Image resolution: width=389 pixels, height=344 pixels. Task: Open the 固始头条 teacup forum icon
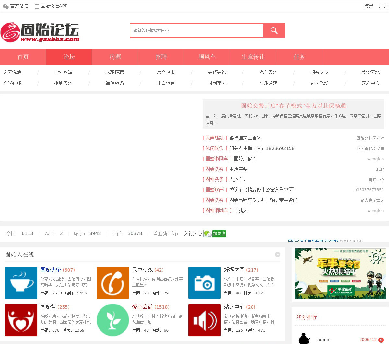[21, 283]
